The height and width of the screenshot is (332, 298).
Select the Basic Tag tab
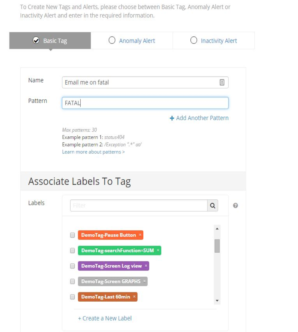pyautogui.click(x=50, y=41)
